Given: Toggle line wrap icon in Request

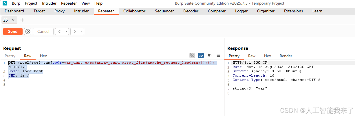Looking at the screenshot, I should [201, 55].
